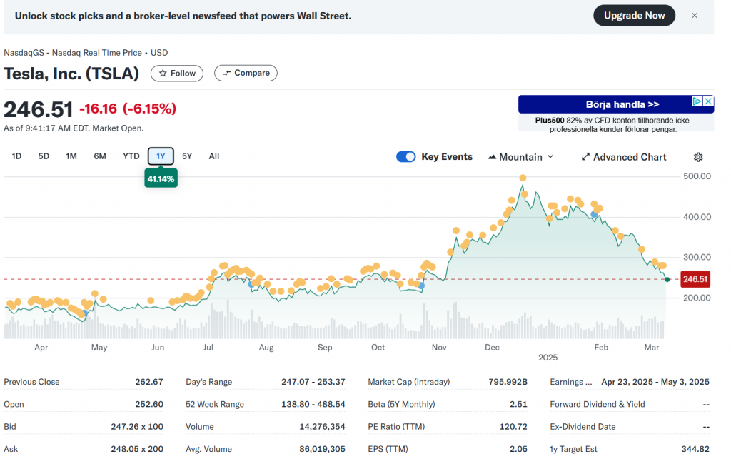Select the 1M time range
Viewport: 731px width, 464px height.
71,156
